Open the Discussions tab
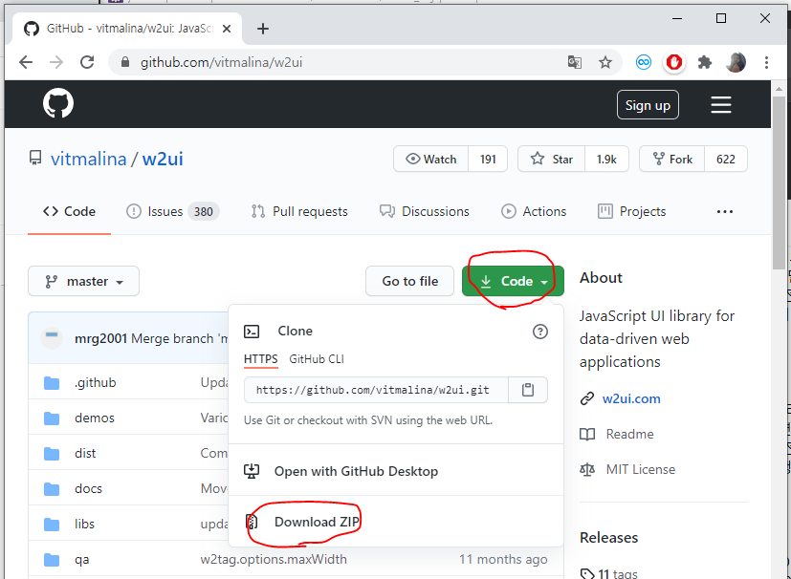 (x=425, y=212)
